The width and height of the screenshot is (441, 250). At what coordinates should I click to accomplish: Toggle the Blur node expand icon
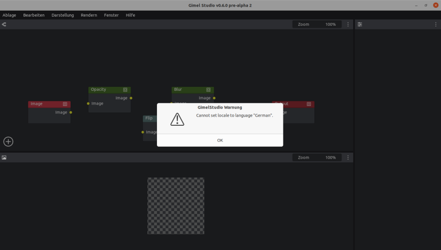tap(208, 90)
